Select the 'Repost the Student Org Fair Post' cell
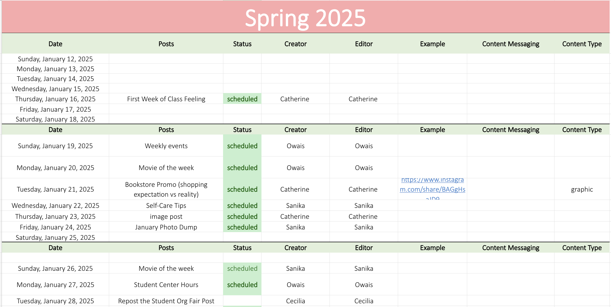611x307 pixels. click(166, 301)
